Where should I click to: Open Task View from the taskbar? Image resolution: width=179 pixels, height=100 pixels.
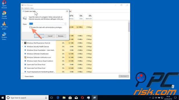click(51, 97)
